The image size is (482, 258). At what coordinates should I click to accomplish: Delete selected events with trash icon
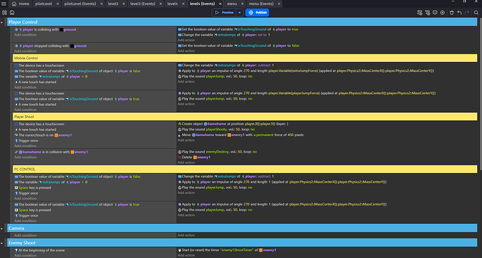(x=451, y=13)
